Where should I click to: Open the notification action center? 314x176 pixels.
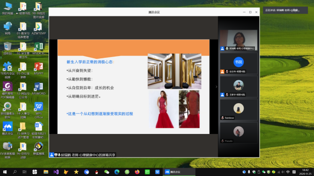tap(294, 172)
